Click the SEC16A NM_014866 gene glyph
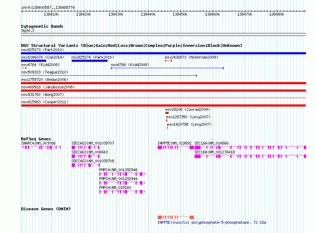 pos(250,147)
